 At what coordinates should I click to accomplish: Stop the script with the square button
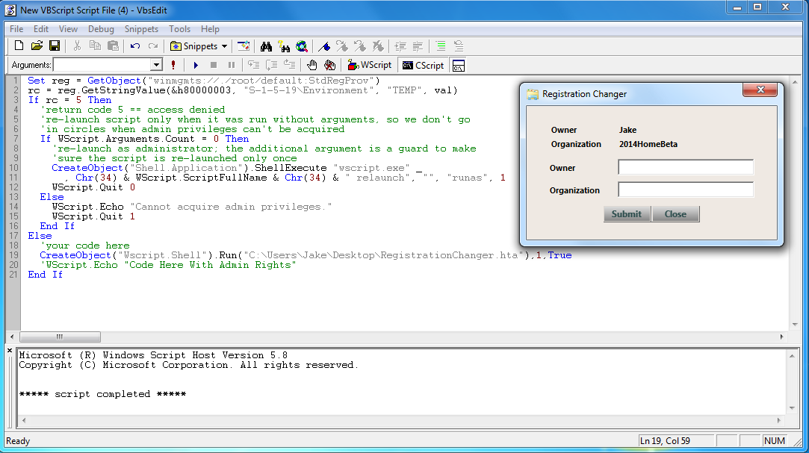point(214,66)
